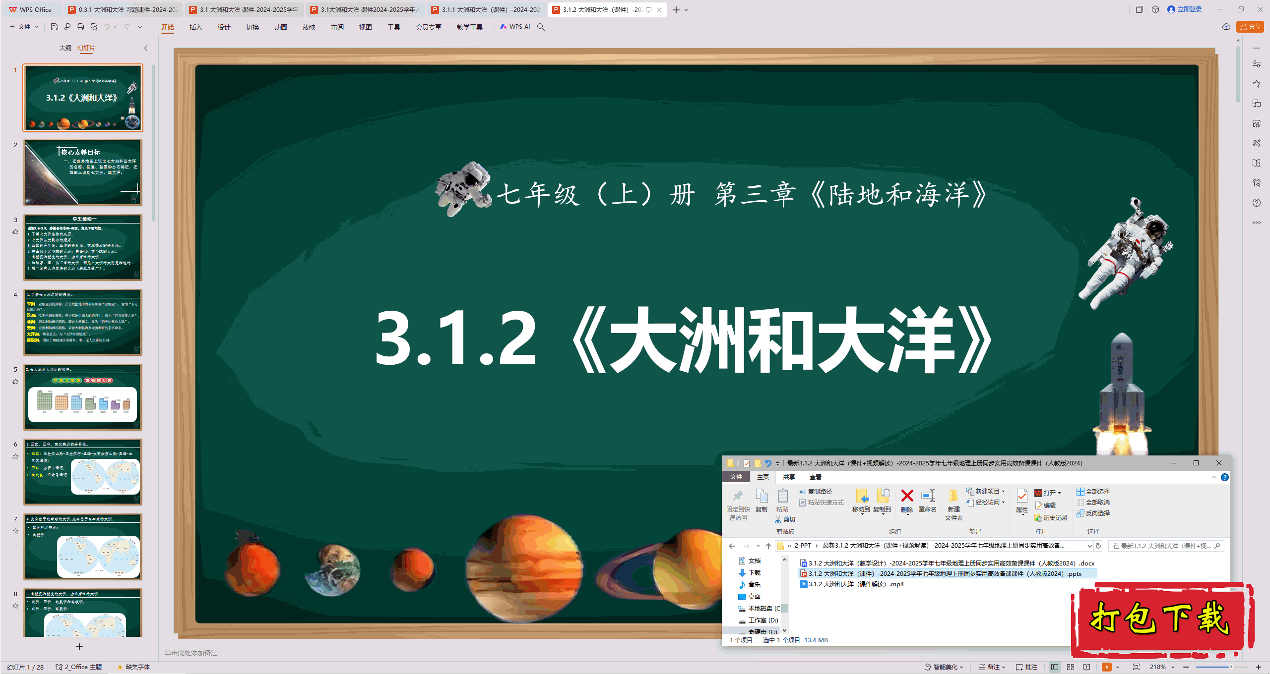Click the animation star icon in right sidebar
The image size is (1270, 674).
pyautogui.click(x=1257, y=84)
